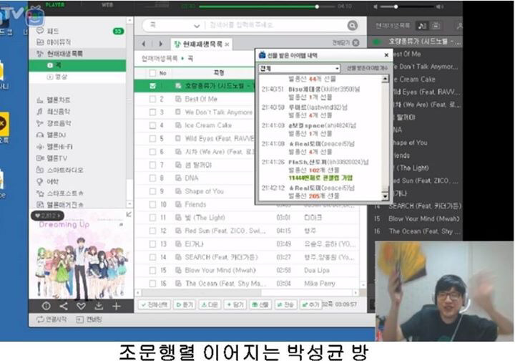515x361 pixels.
Task: Switch to the WEB tab at top
Action: [107, 5]
